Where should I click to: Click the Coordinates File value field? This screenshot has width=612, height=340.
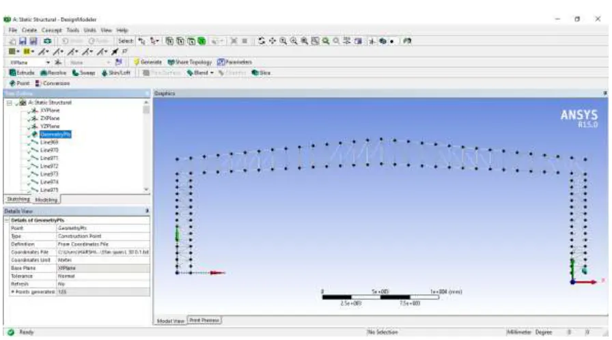(103, 253)
